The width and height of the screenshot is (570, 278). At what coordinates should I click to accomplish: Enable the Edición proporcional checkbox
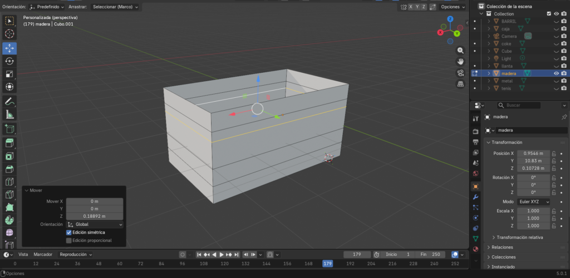69,240
